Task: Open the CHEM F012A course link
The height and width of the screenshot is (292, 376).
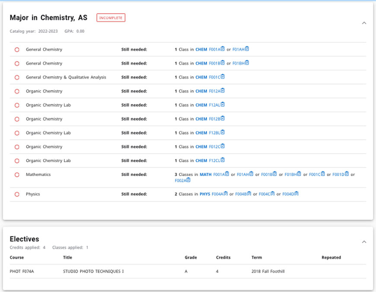Action: pyautogui.click(x=214, y=91)
